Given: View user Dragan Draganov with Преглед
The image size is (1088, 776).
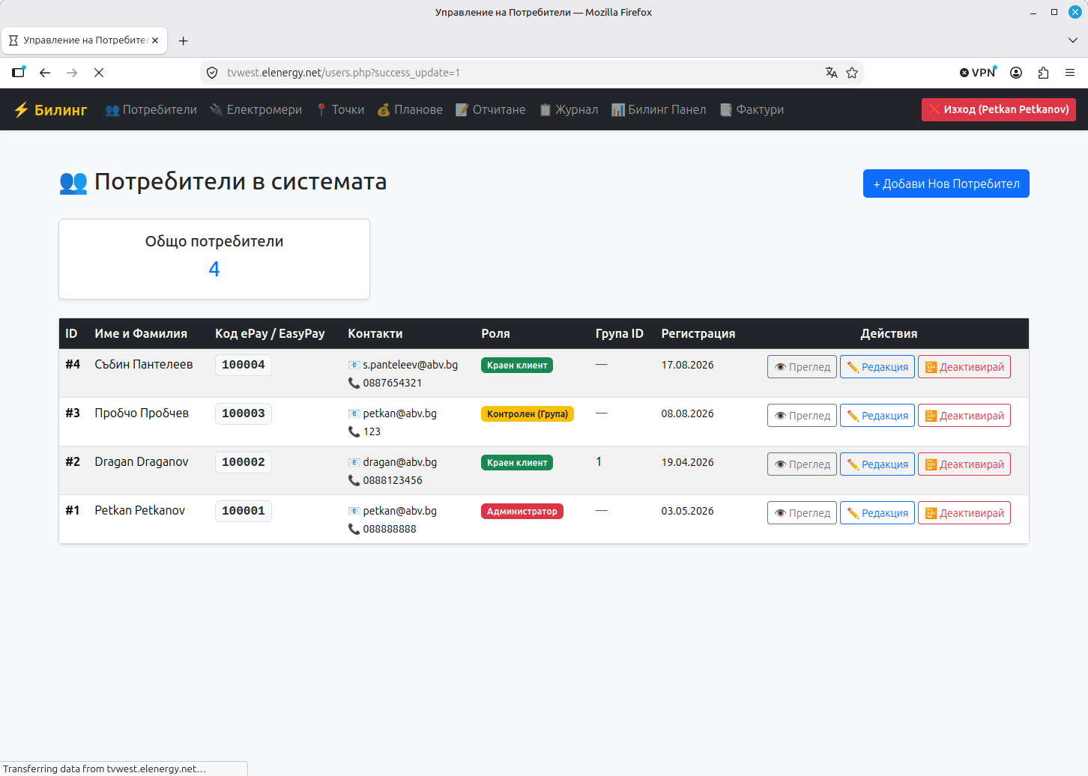Looking at the screenshot, I should click(x=802, y=464).
